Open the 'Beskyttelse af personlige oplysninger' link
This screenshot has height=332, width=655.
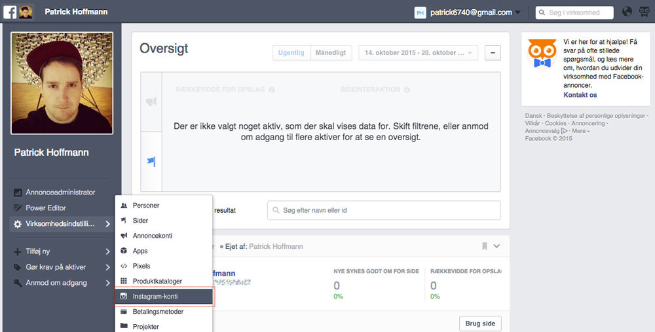(x=596, y=116)
